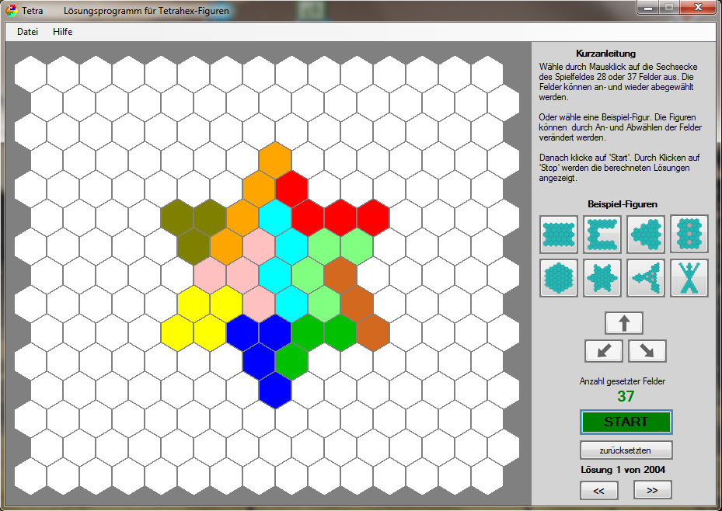Click the topmost cyan hexagon
This screenshot has height=511, width=722.
(x=275, y=217)
